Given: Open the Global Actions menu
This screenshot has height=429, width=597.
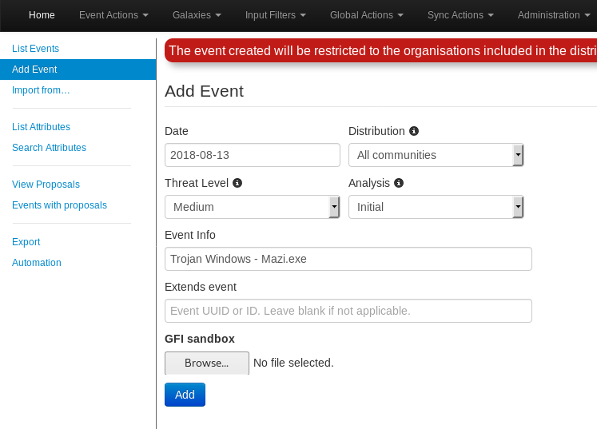Looking at the screenshot, I should [x=366, y=15].
